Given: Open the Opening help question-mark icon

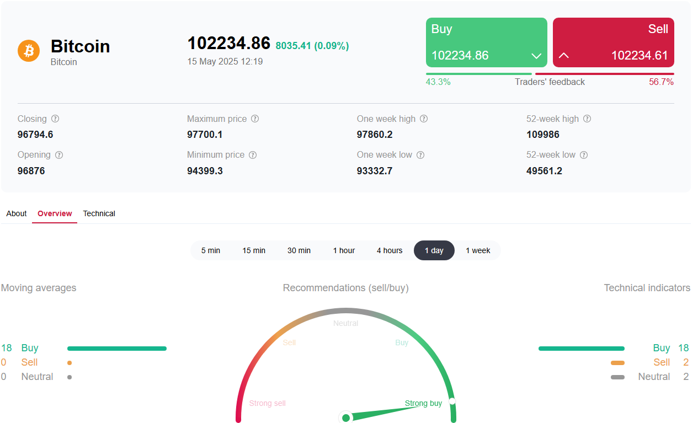Looking at the screenshot, I should click(59, 155).
